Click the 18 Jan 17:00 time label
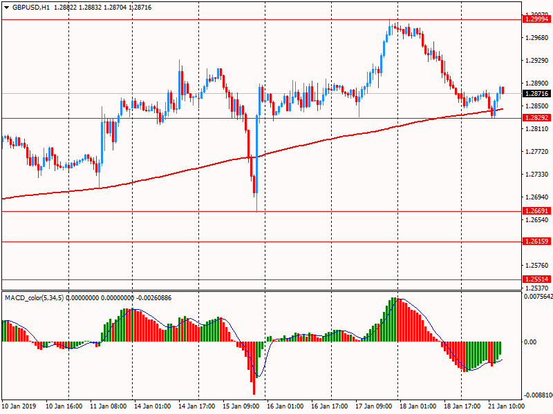The width and height of the screenshot is (553, 414). click(x=462, y=406)
